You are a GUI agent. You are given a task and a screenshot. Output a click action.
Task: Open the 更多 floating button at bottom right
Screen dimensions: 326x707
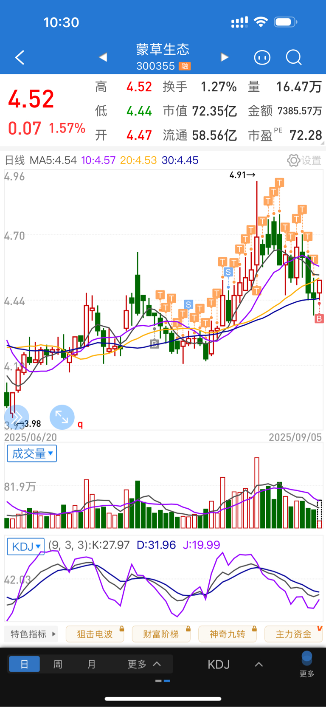(306, 665)
